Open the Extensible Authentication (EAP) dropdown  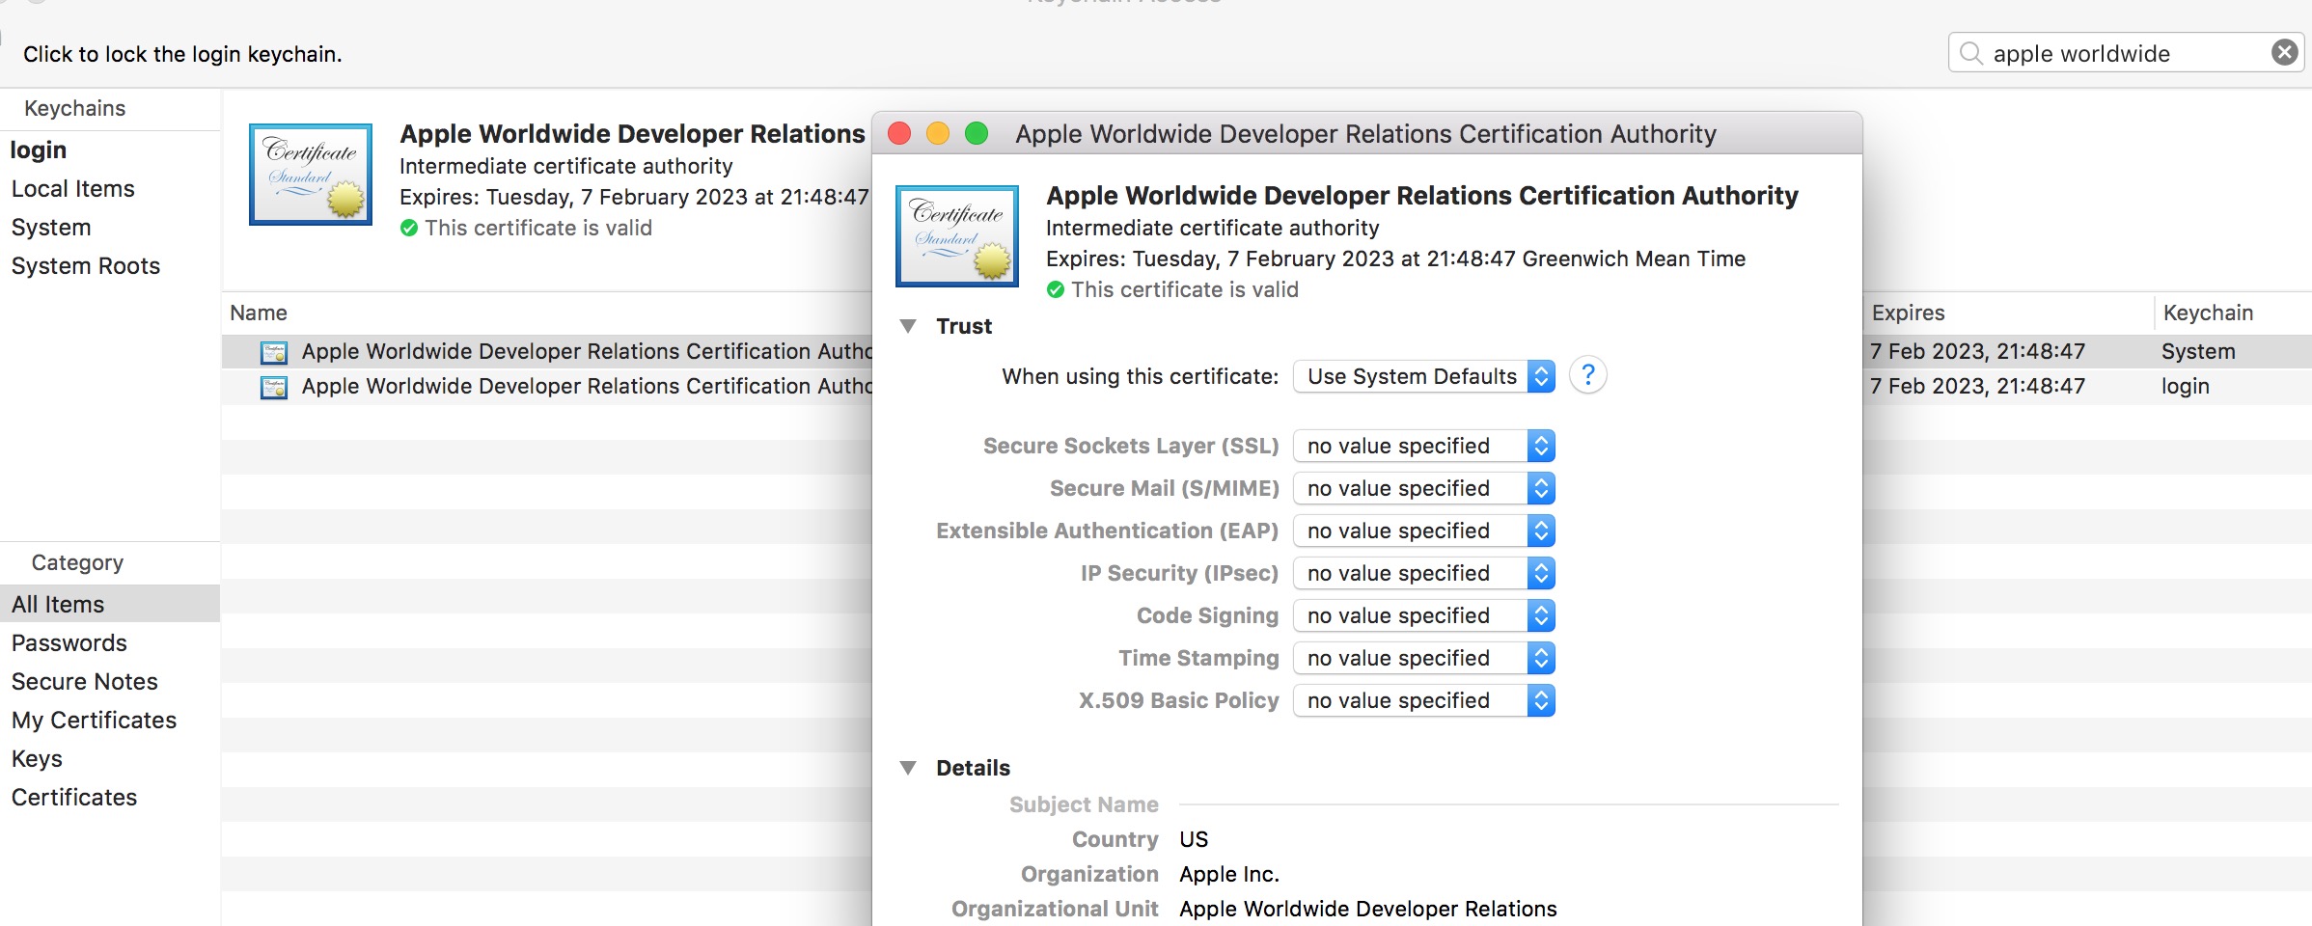tap(1424, 531)
